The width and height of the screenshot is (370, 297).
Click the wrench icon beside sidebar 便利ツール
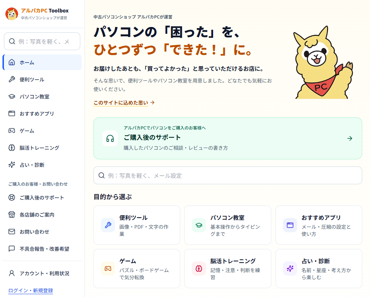[12, 79]
